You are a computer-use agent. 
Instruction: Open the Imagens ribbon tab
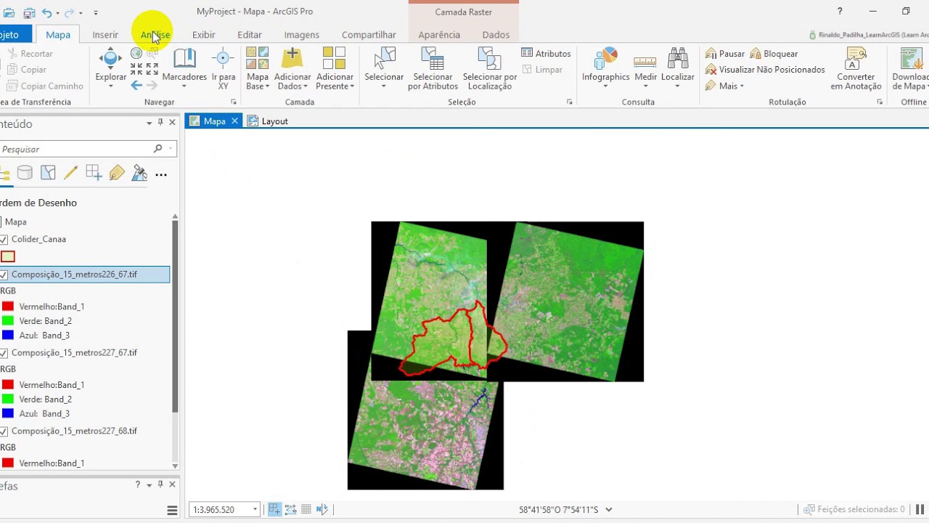coord(301,35)
